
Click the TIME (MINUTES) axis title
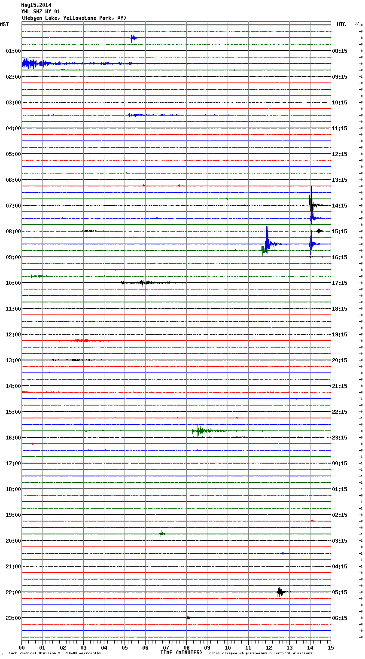pyautogui.click(x=181, y=653)
